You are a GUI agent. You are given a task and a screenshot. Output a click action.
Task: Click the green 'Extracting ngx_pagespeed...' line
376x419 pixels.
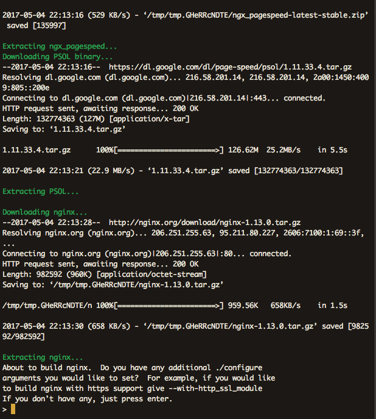click(x=60, y=46)
